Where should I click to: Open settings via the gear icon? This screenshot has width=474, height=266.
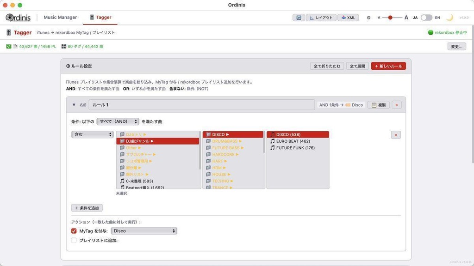click(x=368, y=18)
